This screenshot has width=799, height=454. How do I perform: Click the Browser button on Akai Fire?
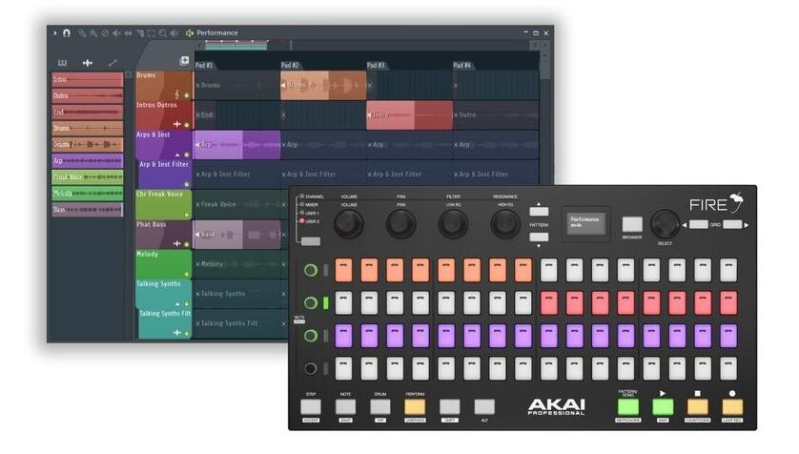tap(632, 224)
